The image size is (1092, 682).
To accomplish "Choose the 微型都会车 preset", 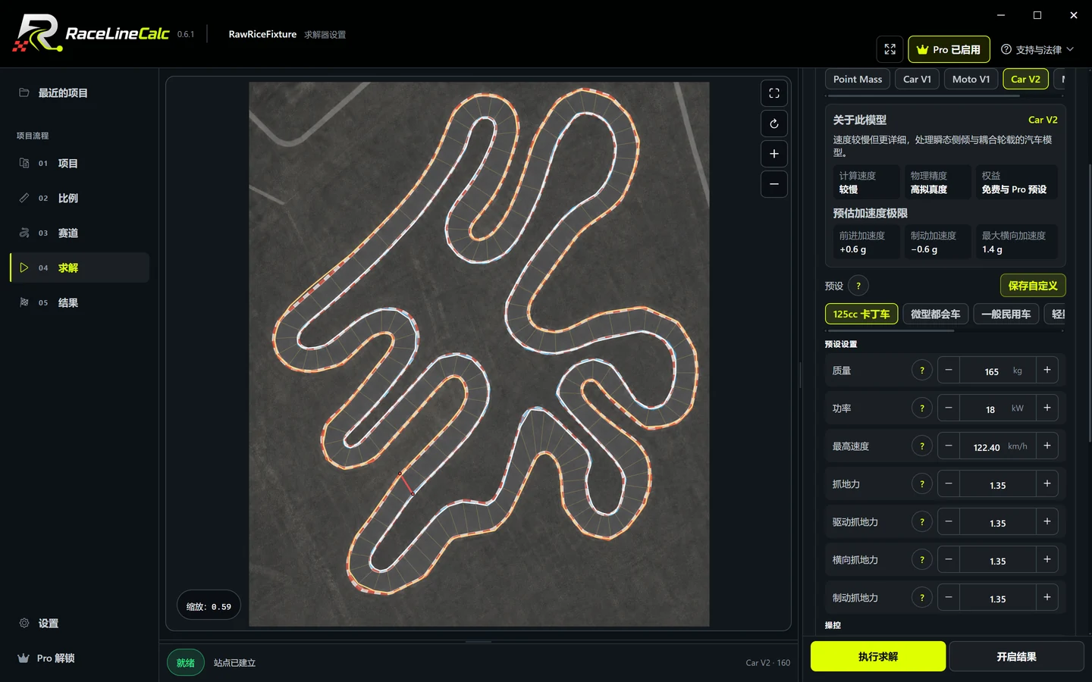I will (935, 314).
